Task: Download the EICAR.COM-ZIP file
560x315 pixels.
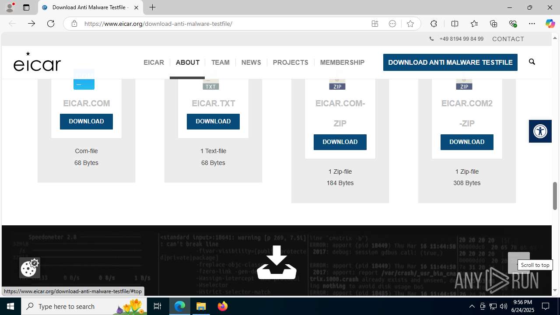Action: (x=340, y=142)
